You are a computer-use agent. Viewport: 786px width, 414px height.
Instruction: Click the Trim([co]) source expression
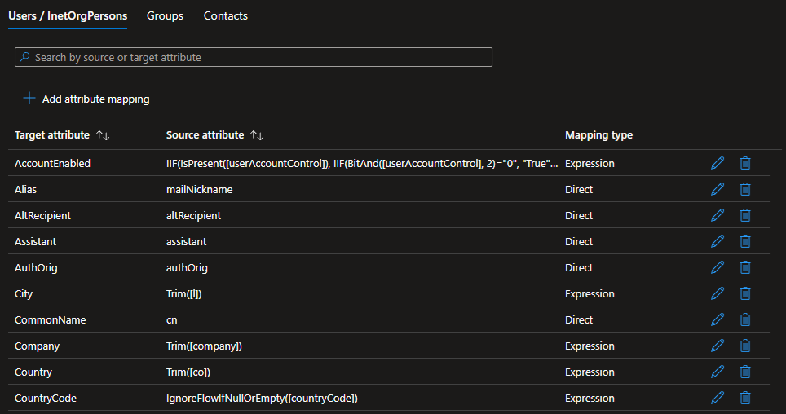tap(188, 372)
